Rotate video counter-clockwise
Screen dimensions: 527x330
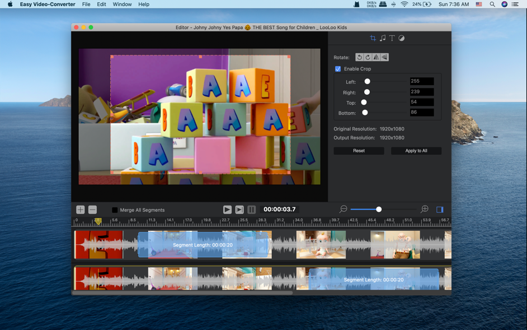(x=359, y=57)
